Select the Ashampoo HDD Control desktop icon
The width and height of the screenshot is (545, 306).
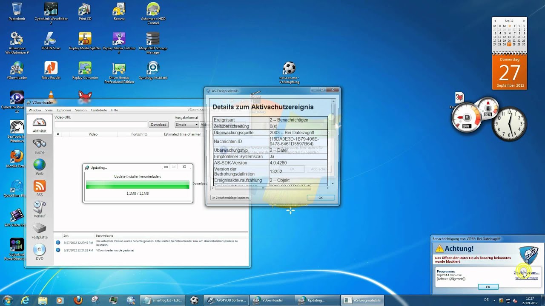coord(153,13)
